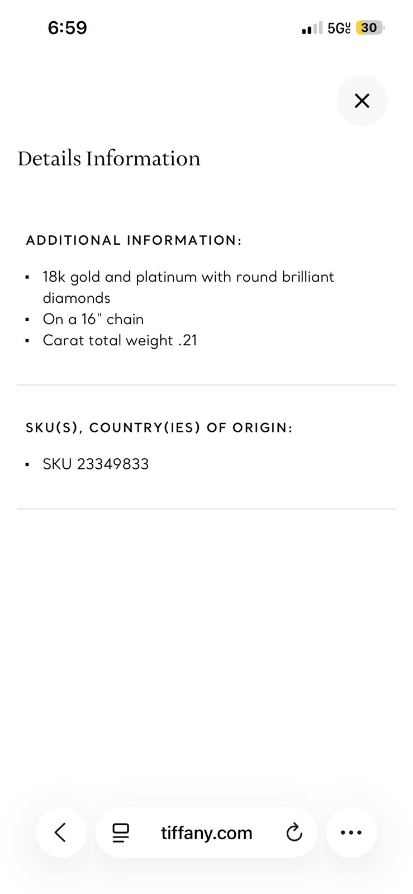The width and height of the screenshot is (413, 894).
Task: Tap the bullet before Carat total weight
Action: (x=27, y=341)
